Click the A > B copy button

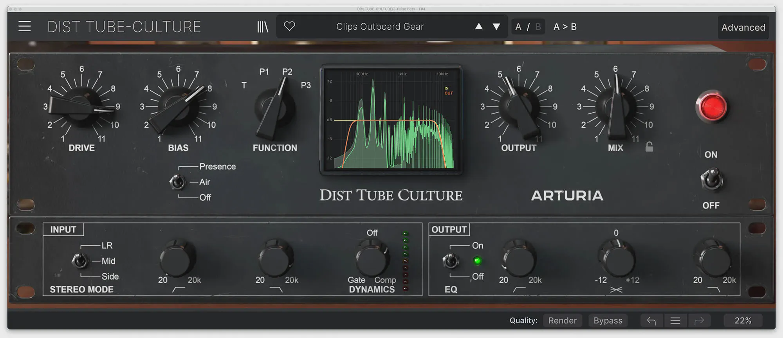click(565, 27)
